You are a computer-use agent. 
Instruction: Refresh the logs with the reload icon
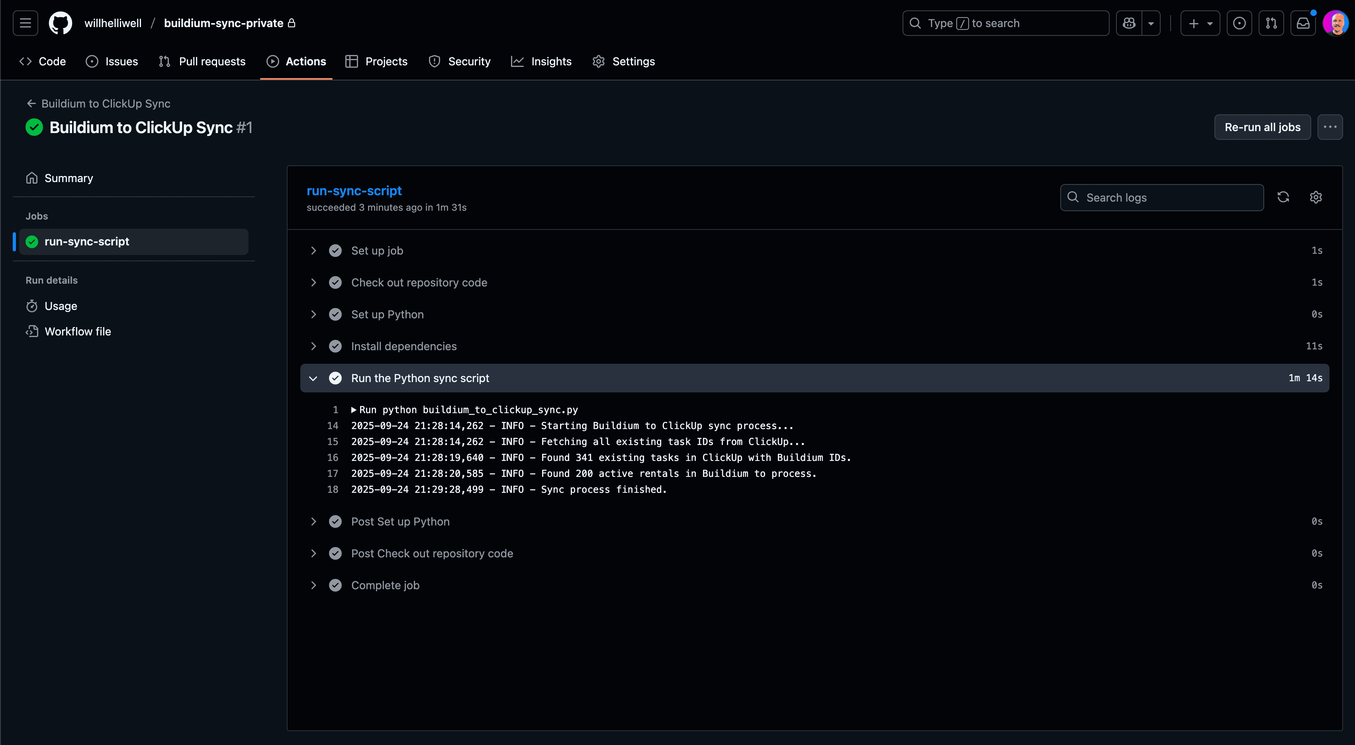pos(1283,197)
